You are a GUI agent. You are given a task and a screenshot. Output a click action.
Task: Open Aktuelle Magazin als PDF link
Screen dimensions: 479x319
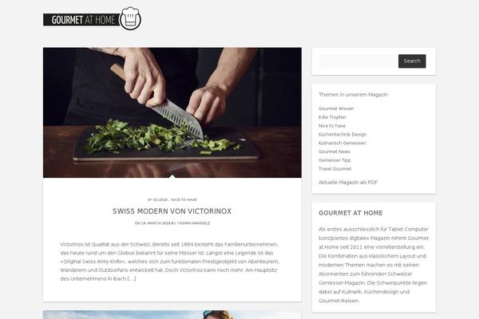pos(347,183)
